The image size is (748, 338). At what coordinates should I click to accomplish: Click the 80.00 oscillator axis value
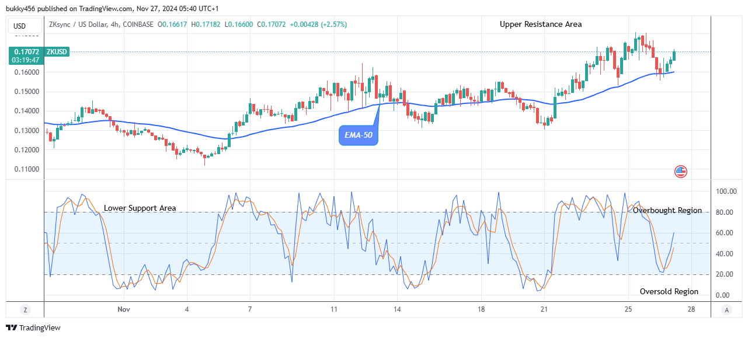tap(724, 212)
